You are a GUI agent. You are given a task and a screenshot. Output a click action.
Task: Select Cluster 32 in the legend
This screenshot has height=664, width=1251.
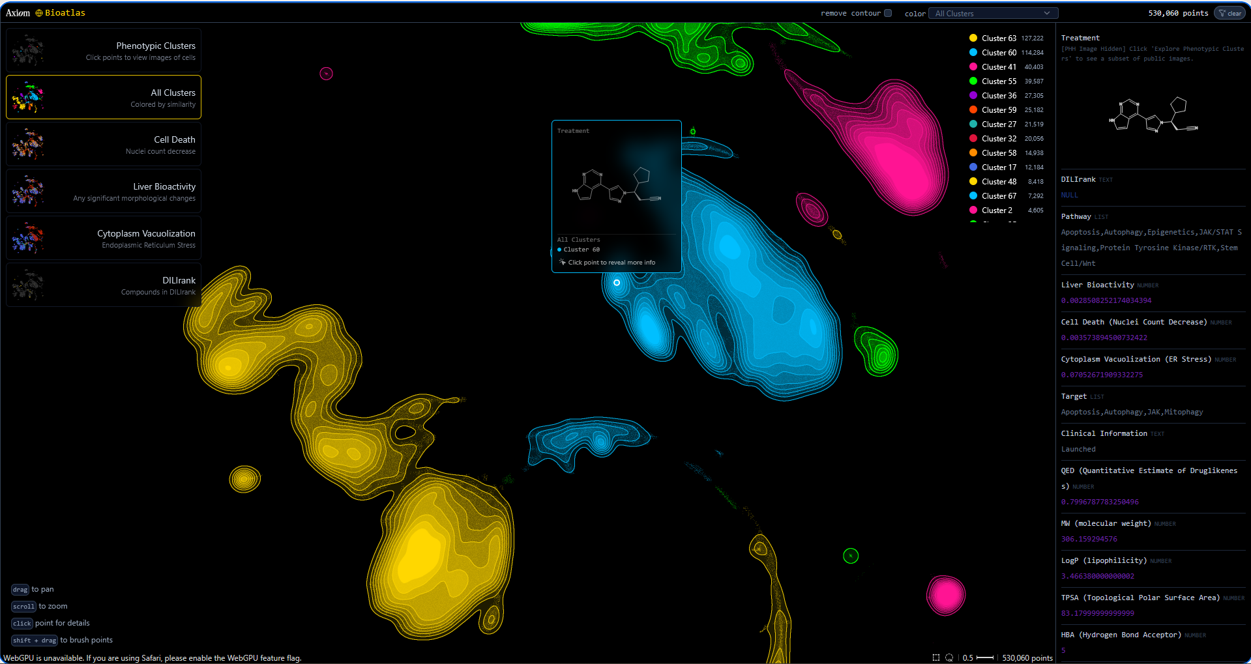click(1007, 139)
